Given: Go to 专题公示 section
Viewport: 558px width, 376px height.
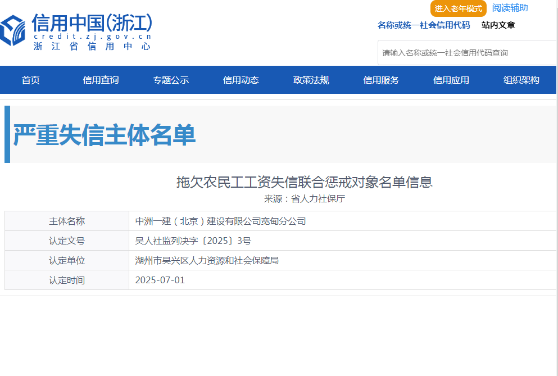Looking at the screenshot, I should click(x=171, y=80).
